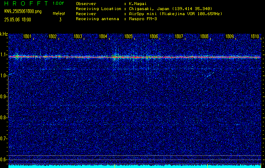265x168 pixels.
Task: Click the 1.0 kHz axis label
Action: pyautogui.click(x=3, y=76)
